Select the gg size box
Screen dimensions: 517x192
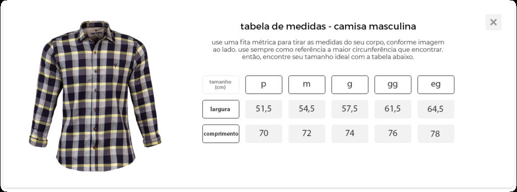click(393, 85)
